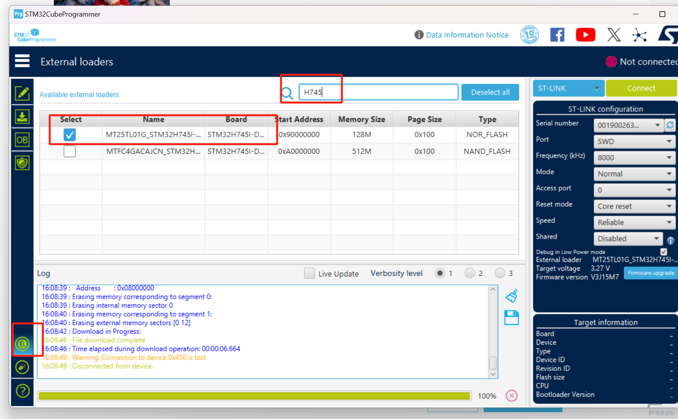Click the 0x90000000 start address cell
Image resolution: width=678 pixels, height=419 pixels.
point(299,135)
